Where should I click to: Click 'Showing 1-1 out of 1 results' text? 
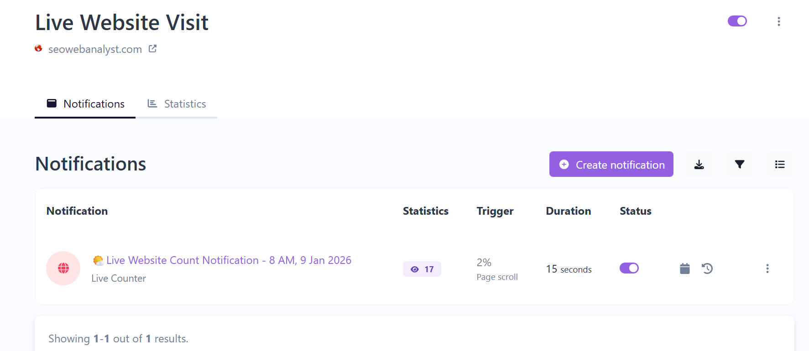click(x=118, y=339)
